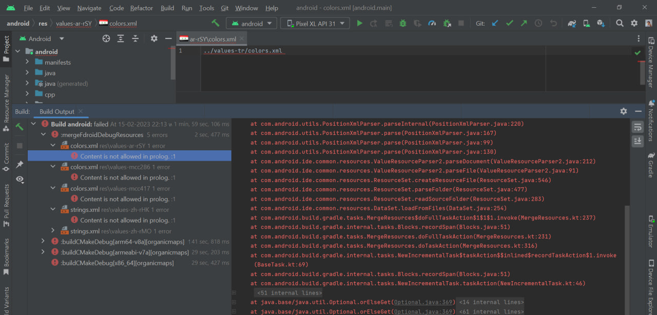The width and height of the screenshot is (657, 315).
Task: Commit changes with the green Git checkmark
Action: point(509,23)
